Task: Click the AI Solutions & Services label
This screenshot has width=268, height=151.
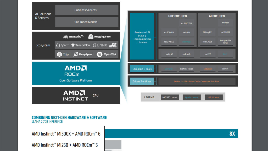Action: 43,16
